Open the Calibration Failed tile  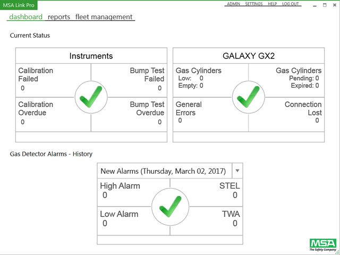42,80
